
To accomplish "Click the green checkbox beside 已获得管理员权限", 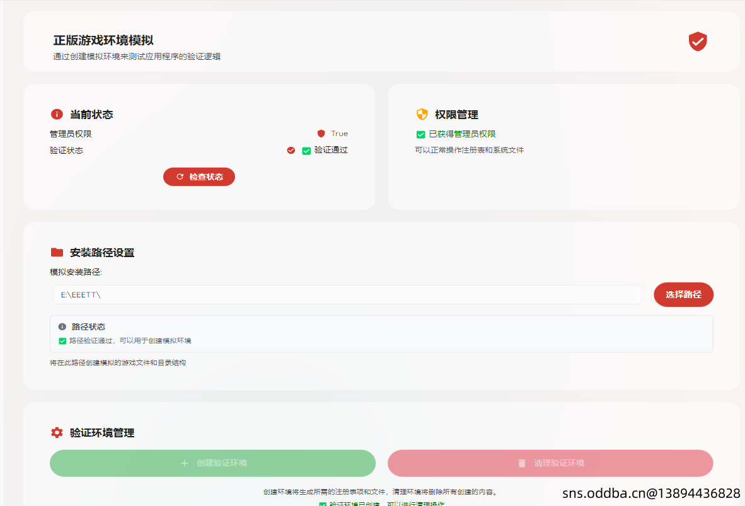I will point(420,134).
